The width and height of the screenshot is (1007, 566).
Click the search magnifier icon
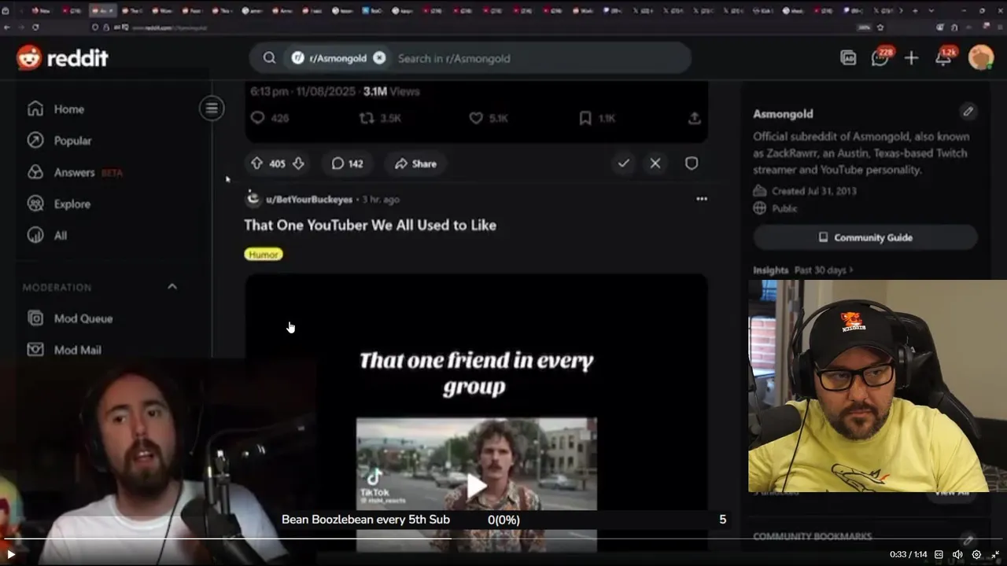coord(269,58)
